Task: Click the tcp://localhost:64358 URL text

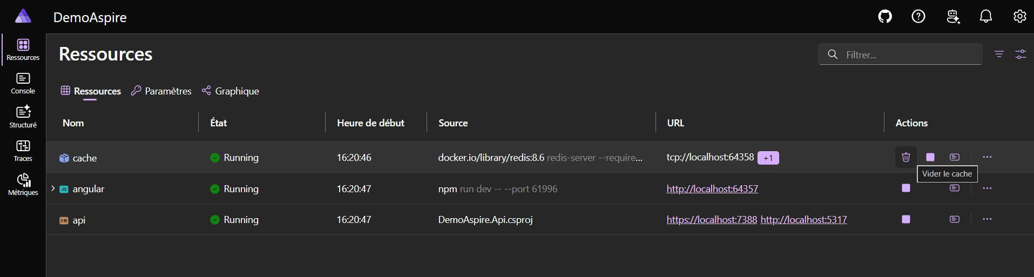Action: 710,157
